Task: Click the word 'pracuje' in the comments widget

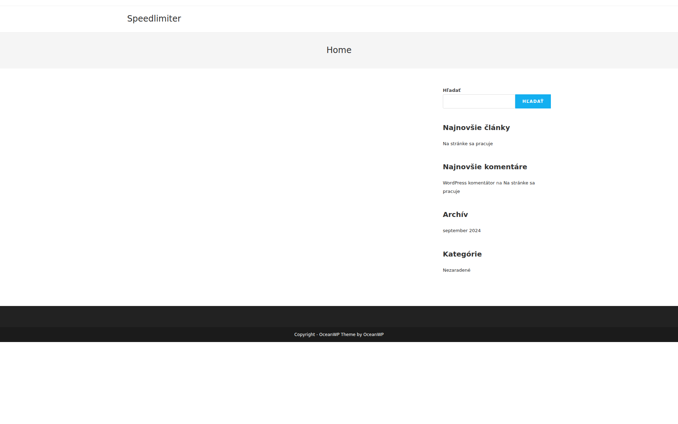Action: click(451, 192)
